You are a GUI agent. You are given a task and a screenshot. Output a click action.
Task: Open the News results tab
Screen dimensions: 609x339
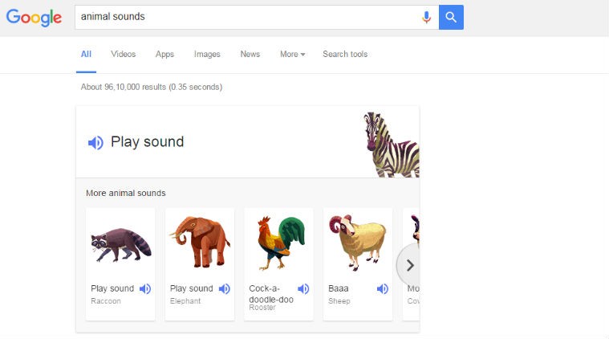250,55
